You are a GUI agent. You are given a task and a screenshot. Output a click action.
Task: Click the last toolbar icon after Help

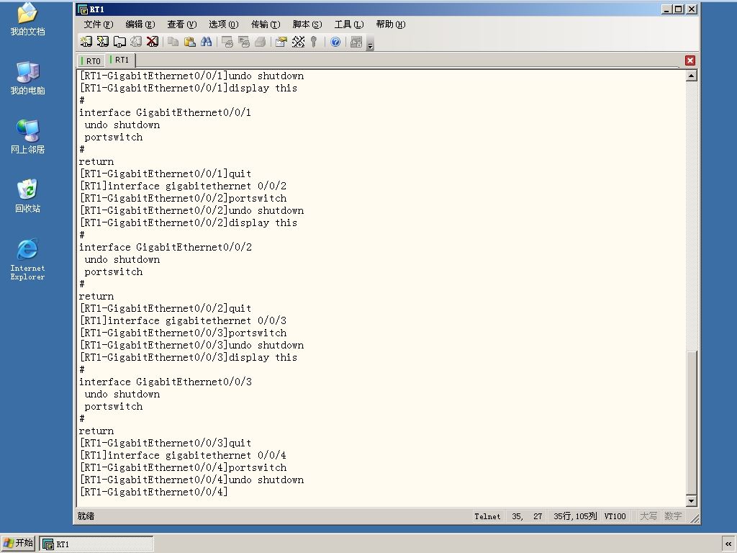[x=356, y=42]
